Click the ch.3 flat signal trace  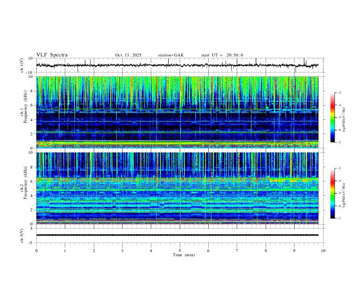pos(177,235)
